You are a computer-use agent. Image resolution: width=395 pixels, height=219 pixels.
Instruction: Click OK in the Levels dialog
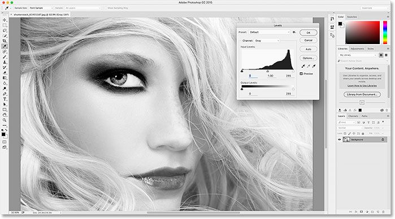(x=309, y=33)
